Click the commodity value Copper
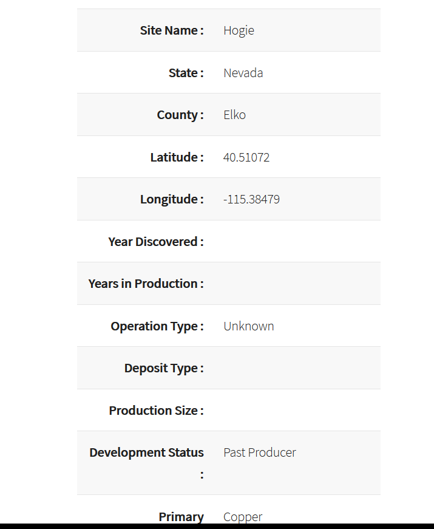 point(243,517)
